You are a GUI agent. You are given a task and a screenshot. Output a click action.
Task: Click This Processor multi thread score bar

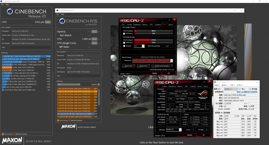(154, 40)
